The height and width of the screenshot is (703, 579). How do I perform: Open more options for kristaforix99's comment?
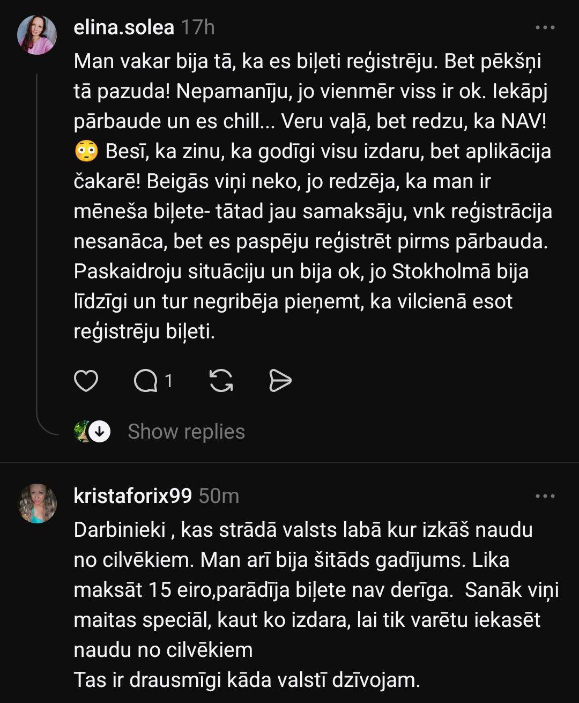point(545,496)
